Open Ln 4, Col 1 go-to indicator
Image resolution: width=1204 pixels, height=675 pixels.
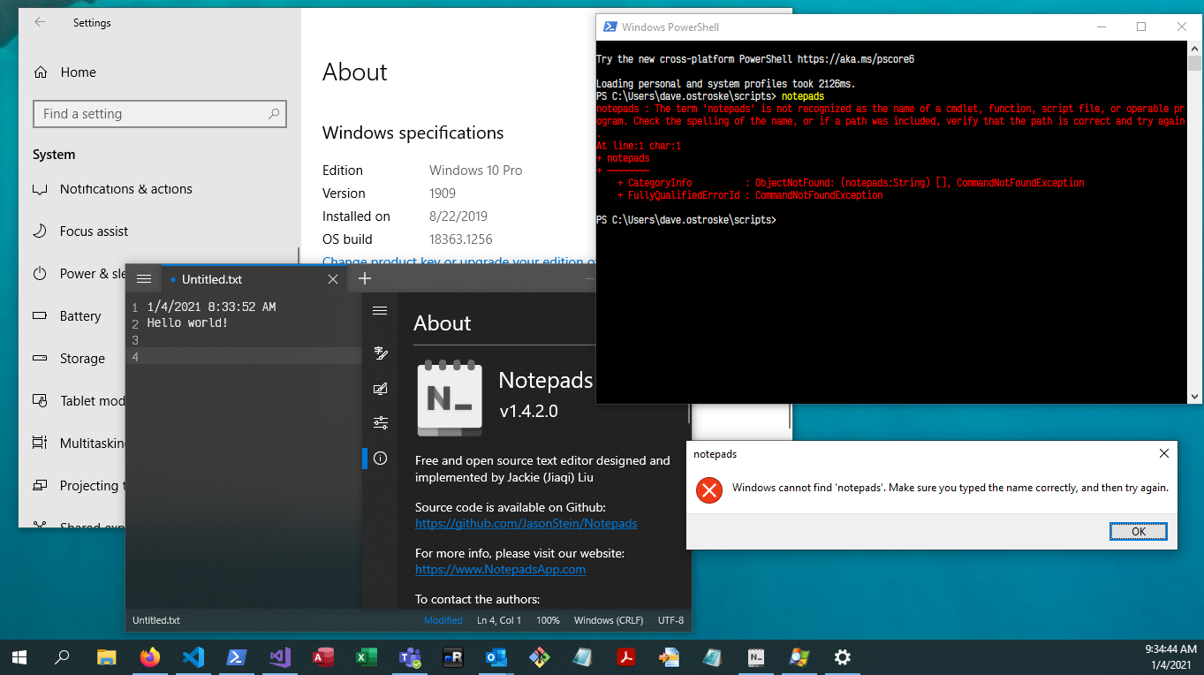(499, 620)
